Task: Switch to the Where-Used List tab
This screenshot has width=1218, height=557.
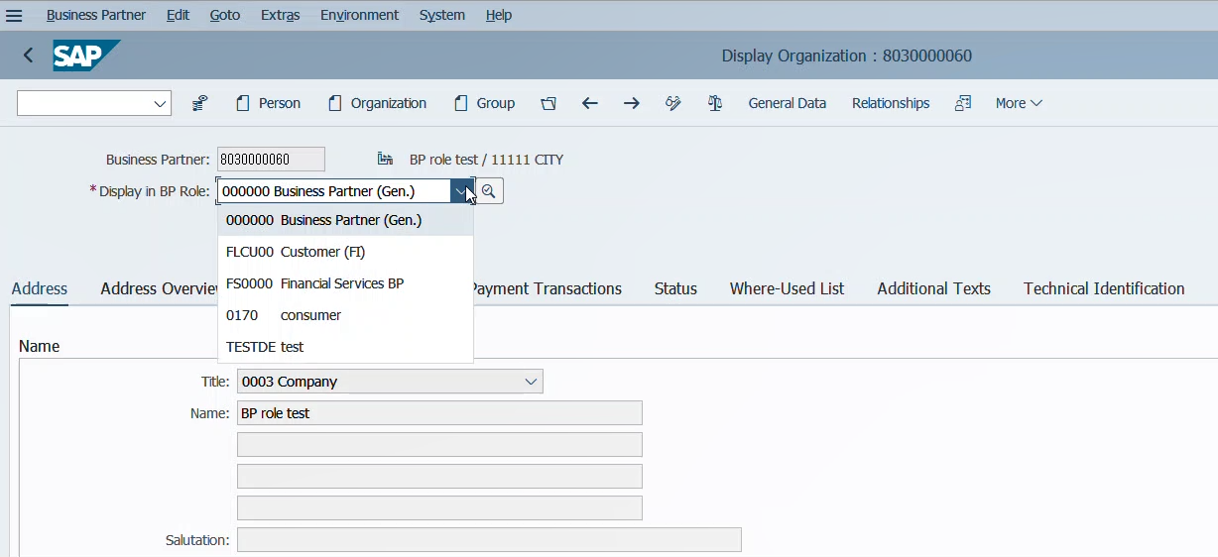Action: 787,288
